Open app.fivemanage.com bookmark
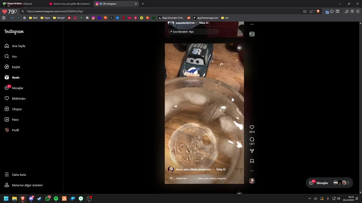362x203 pixels. [x=206, y=18]
